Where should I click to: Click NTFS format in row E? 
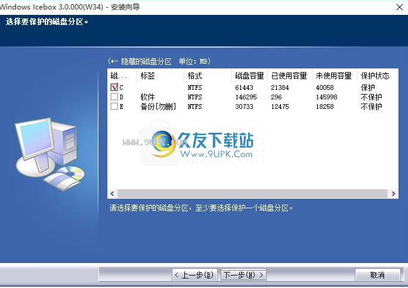pos(194,107)
